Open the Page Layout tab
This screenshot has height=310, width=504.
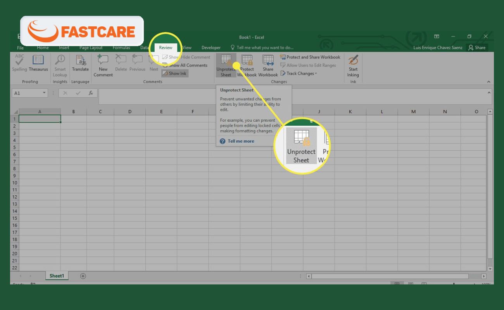pos(91,48)
